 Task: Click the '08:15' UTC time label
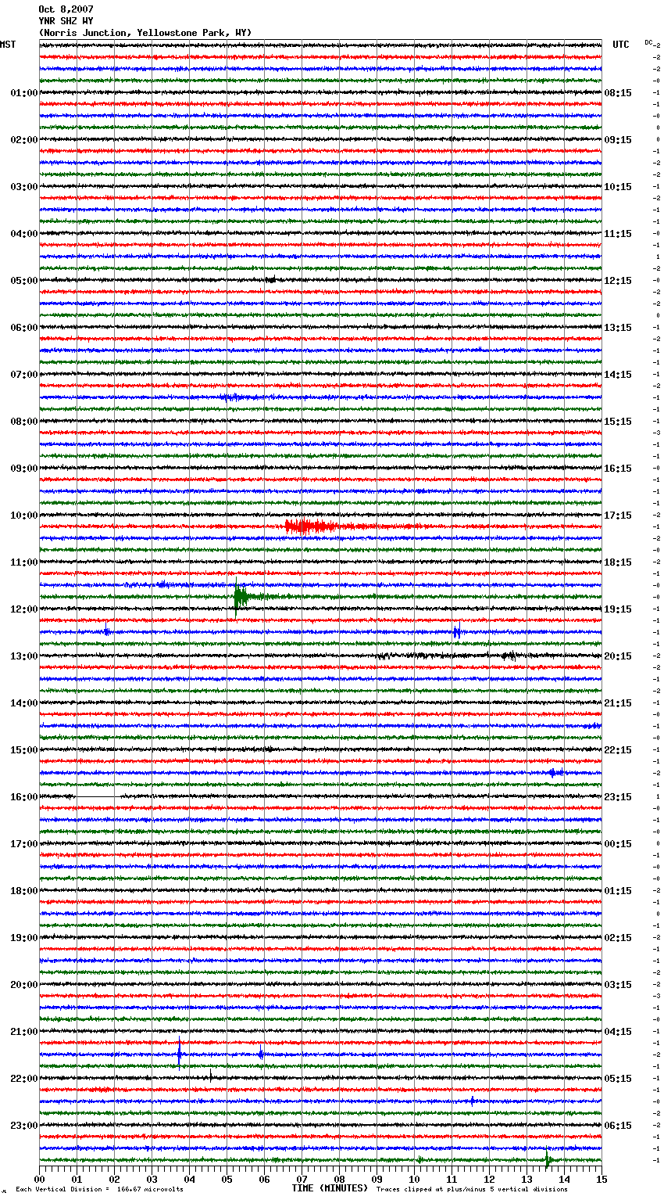pos(618,93)
